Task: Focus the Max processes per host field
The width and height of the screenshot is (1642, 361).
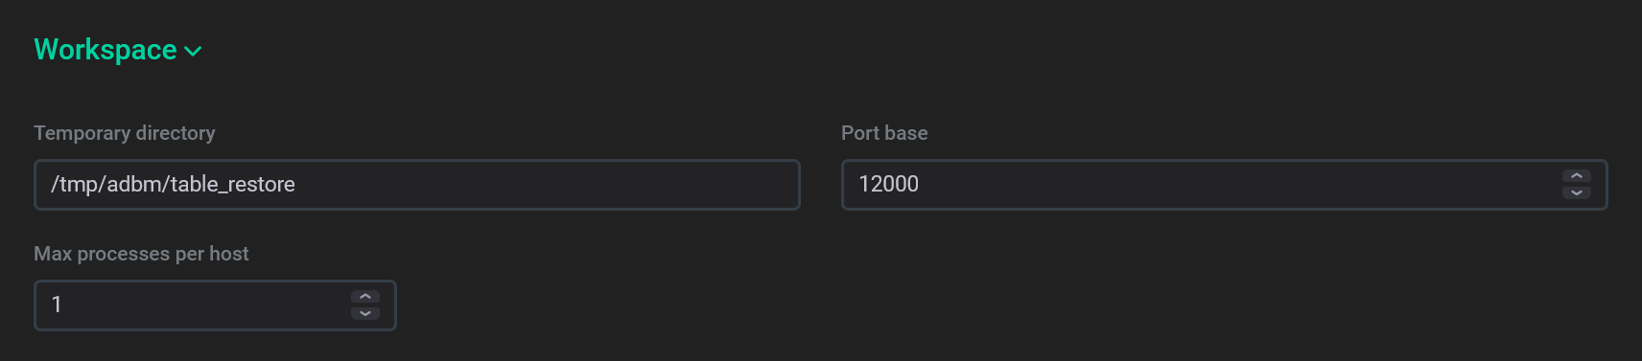Action: coord(215,305)
